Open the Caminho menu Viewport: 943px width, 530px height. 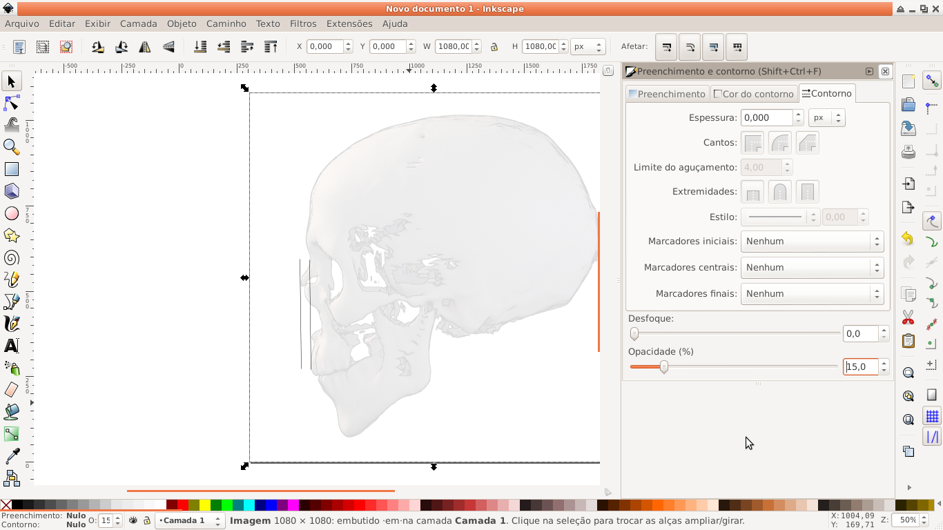pyautogui.click(x=226, y=23)
